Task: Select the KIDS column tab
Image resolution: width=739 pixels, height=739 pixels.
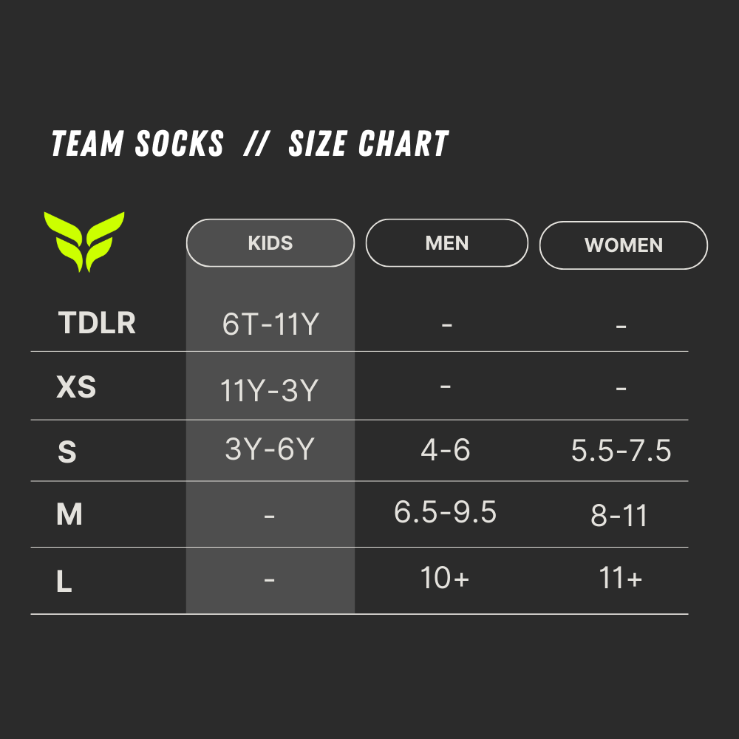Action: click(x=270, y=243)
